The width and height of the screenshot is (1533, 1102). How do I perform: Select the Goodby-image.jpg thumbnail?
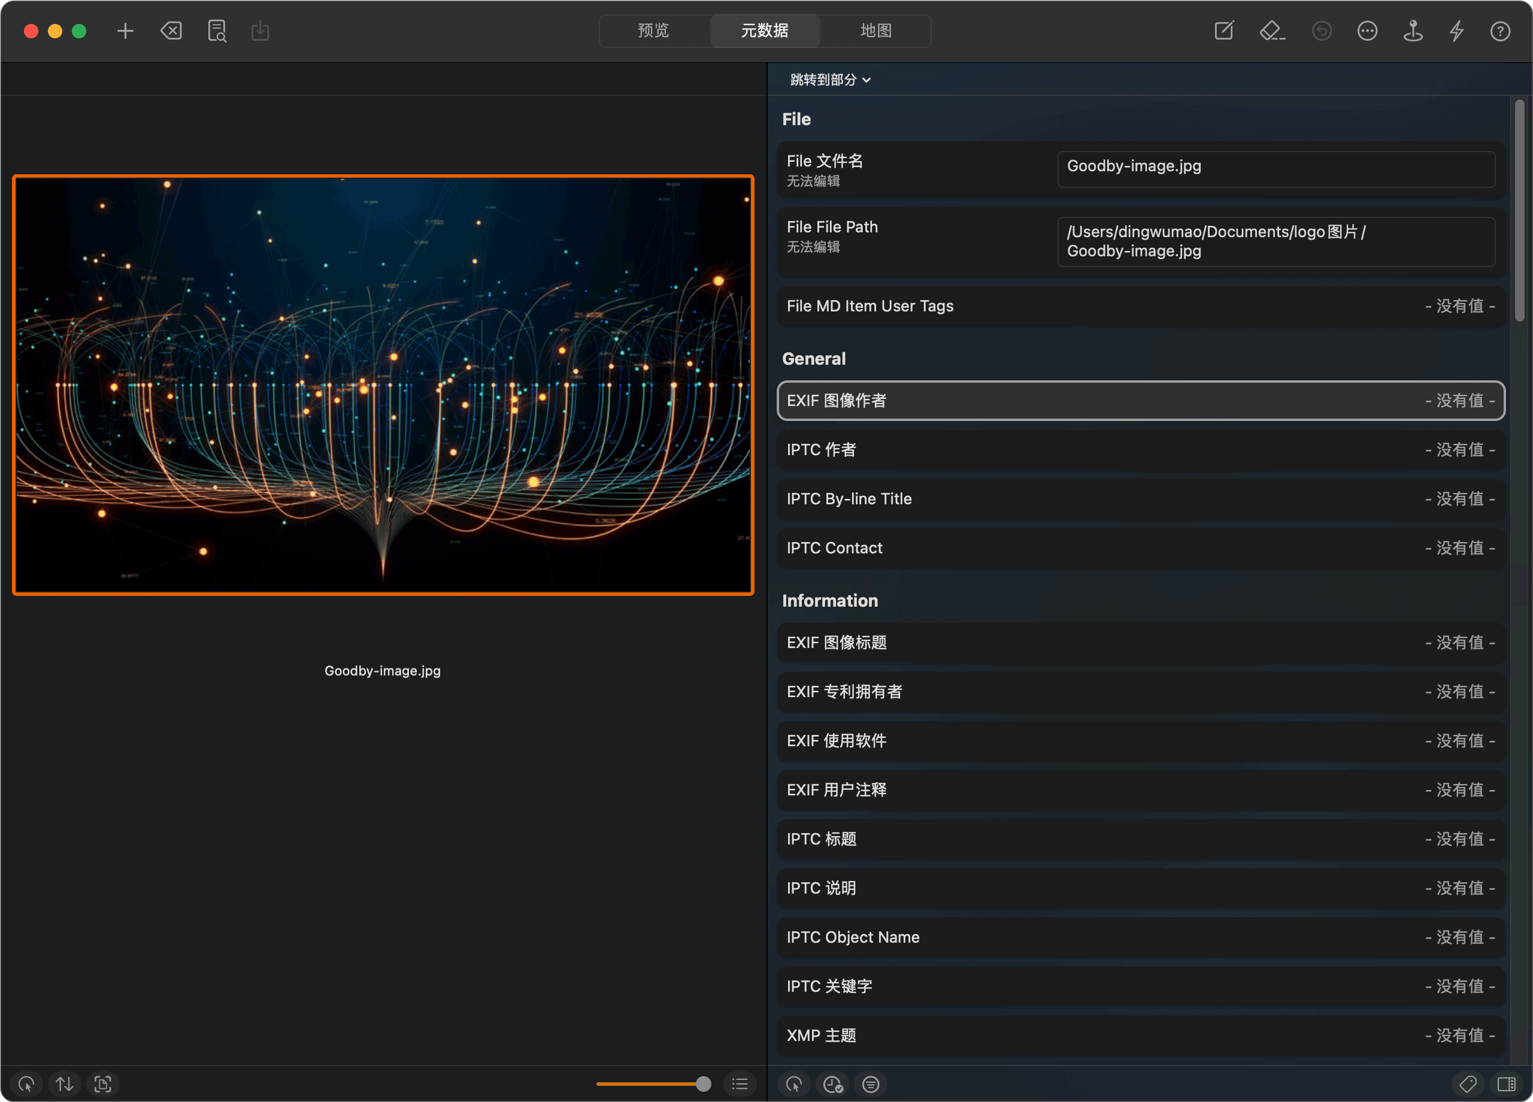click(x=383, y=385)
